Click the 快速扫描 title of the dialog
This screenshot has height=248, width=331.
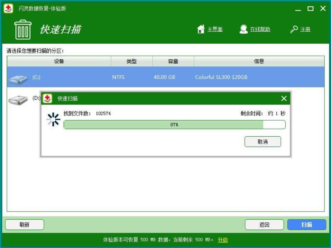coord(67,99)
